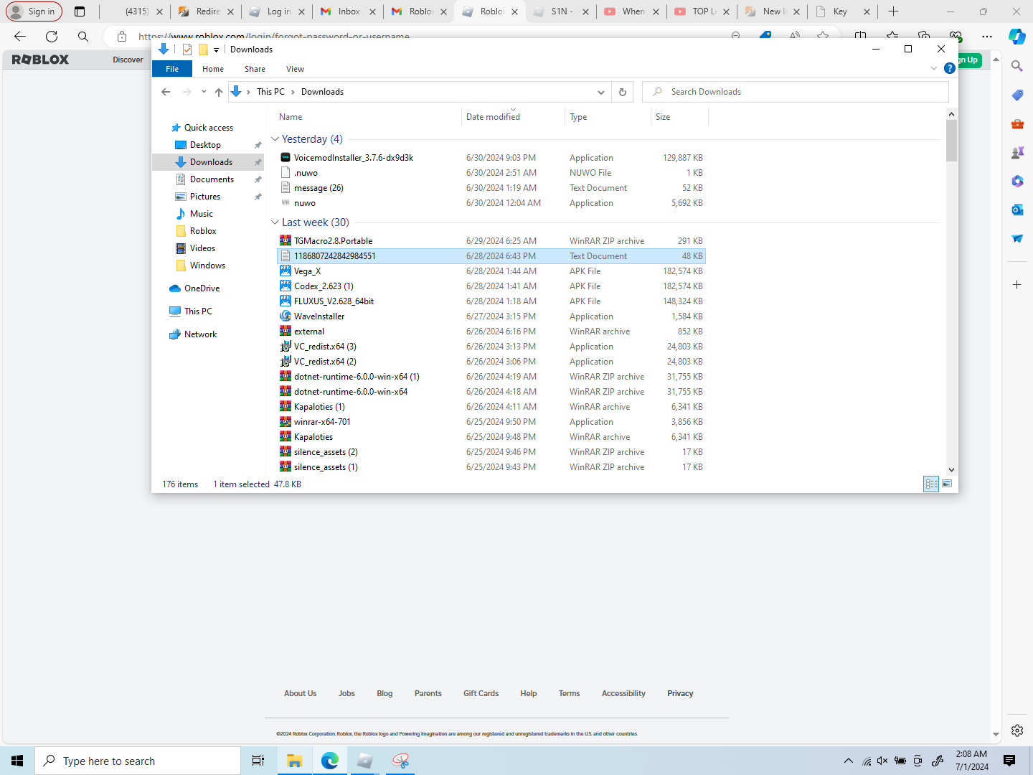Click the VoicemodInstaller application file icon
Screen dimensions: 1033x775
286,158
